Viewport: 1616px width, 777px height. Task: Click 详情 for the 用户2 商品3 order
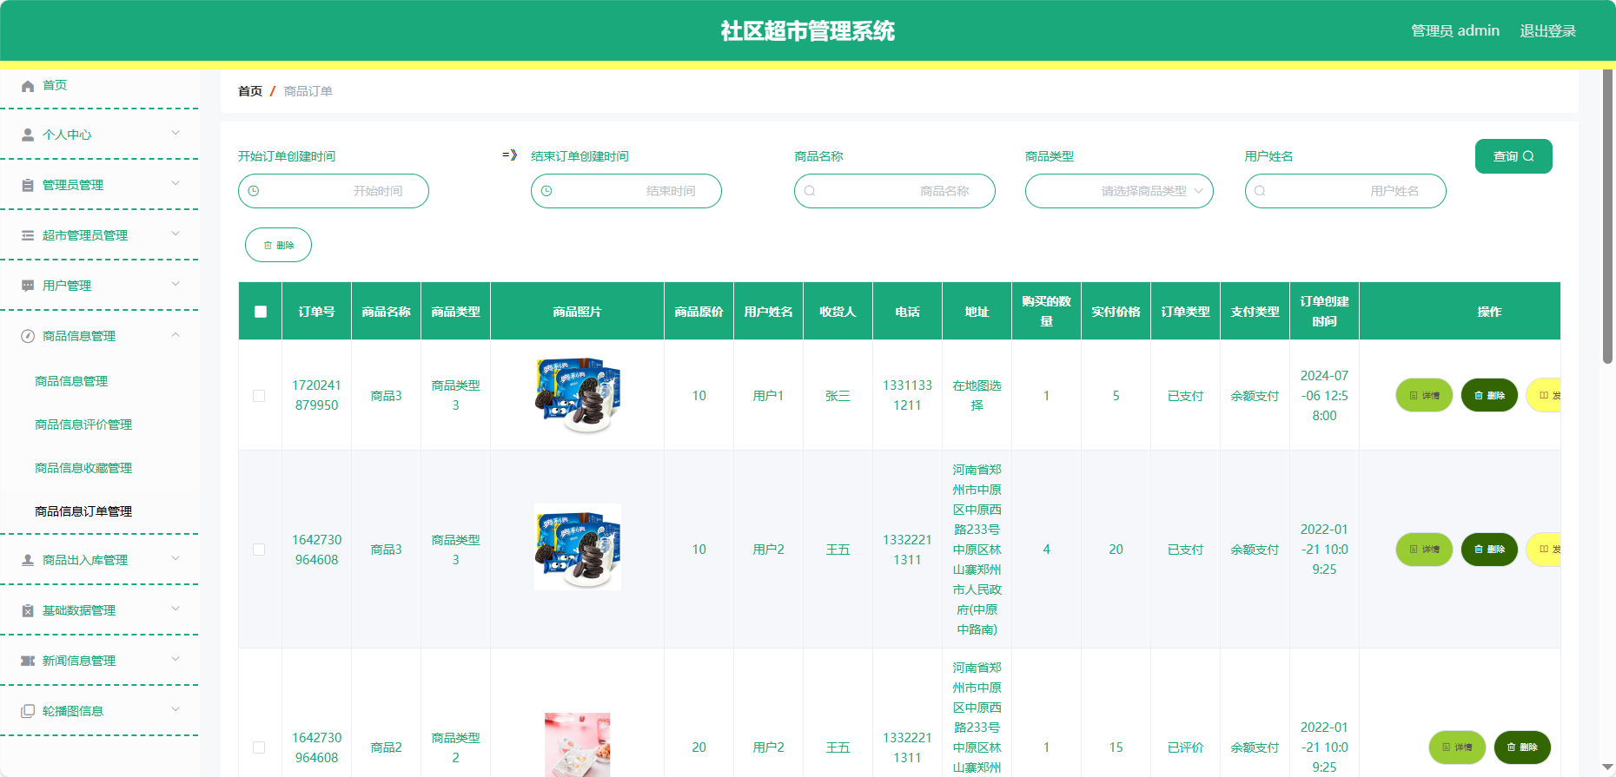pos(1424,550)
